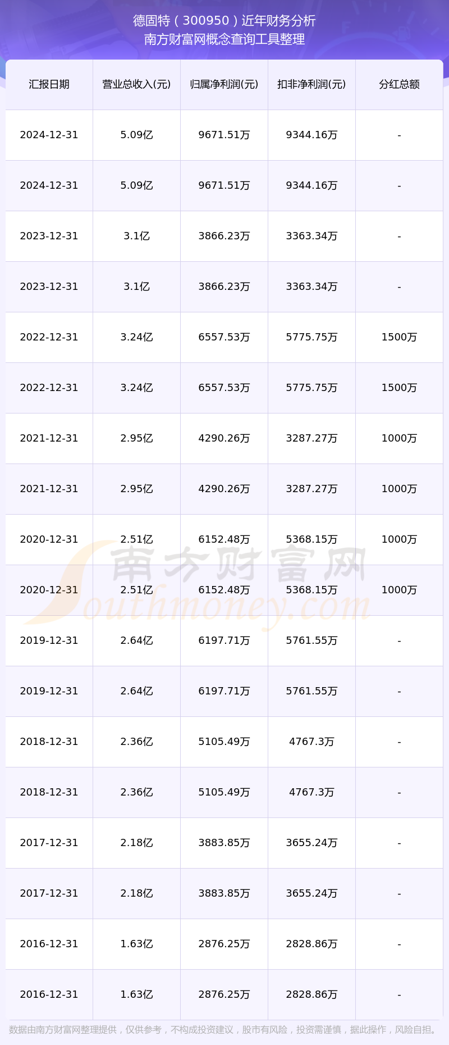Select the first 6197.71万 net profit cell
This screenshot has height=1045, width=449.
click(x=224, y=640)
